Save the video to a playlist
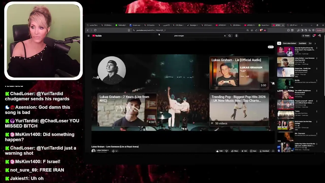The width and height of the screenshot is (325, 183). pyautogui.click(x=253, y=151)
